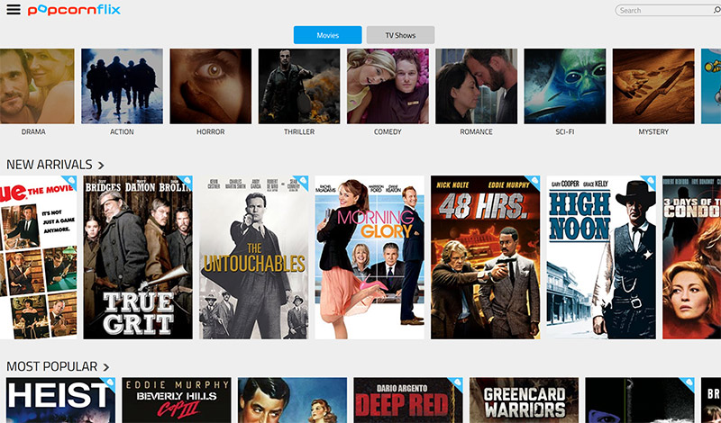This screenshot has height=423, width=721.
Task: Click the THRILLER label
Action: click(x=299, y=131)
